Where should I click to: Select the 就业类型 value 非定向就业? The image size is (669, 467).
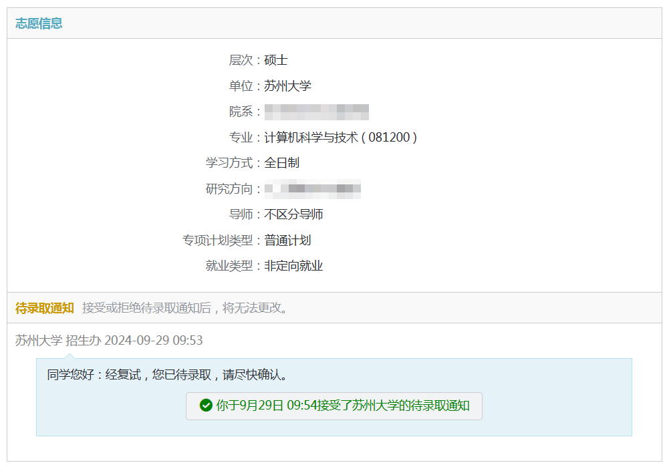[293, 266]
